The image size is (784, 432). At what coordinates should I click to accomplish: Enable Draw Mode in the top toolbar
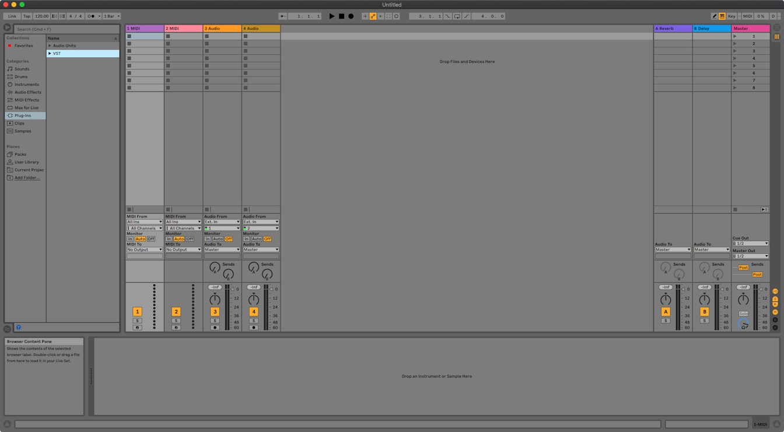pos(715,16)
